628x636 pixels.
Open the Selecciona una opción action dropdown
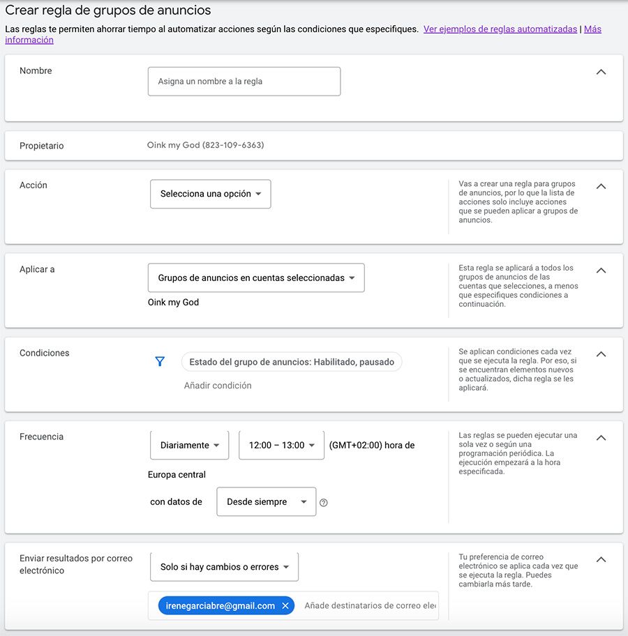[209, 194]
